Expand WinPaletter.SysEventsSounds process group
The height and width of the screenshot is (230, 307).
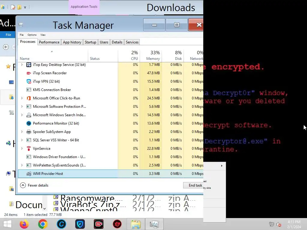click(22, 165)
